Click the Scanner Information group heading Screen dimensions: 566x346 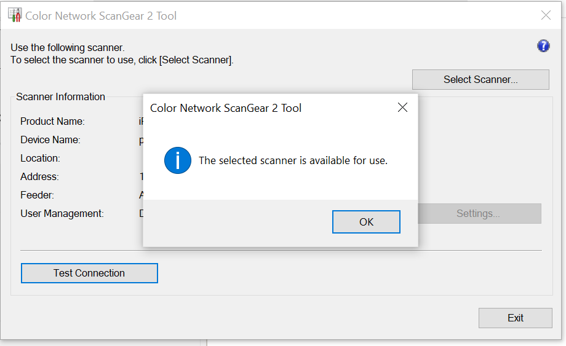point(60,96)
